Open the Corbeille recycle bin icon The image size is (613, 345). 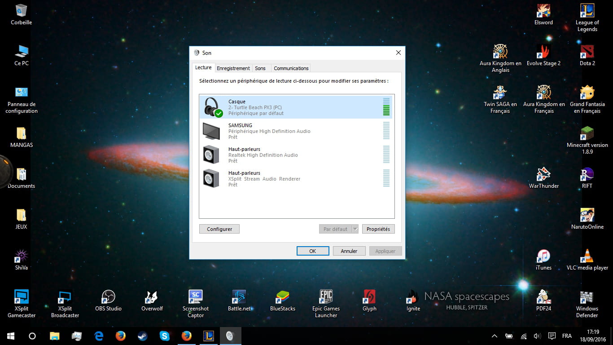coord(21,14)
